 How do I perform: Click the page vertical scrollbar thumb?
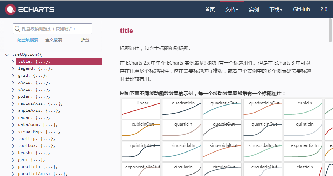point(330,31)
